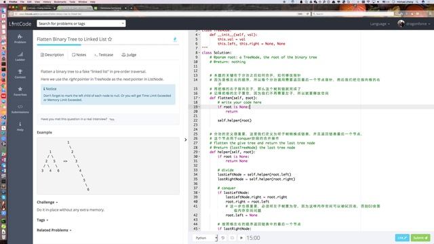Viewport: 434px width, 244px height.
Task: Click the LintCode logo
Action: (x=20, y=24)
